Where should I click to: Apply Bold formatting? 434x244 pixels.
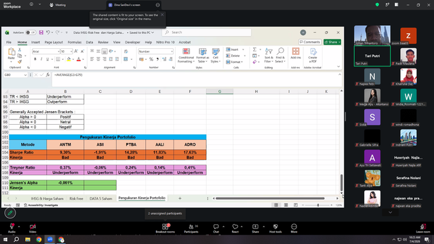pyautogui.click(x=35, y=59)
